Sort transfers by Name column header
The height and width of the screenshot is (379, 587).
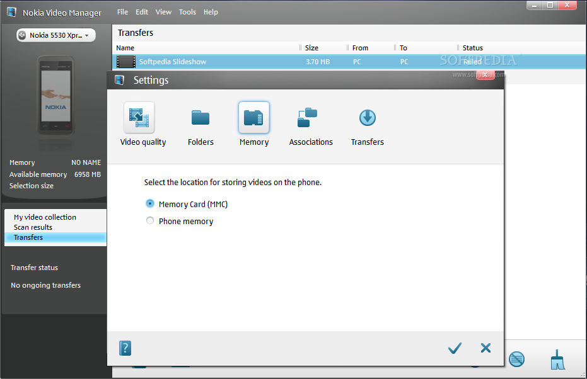[x=125, y=48]
